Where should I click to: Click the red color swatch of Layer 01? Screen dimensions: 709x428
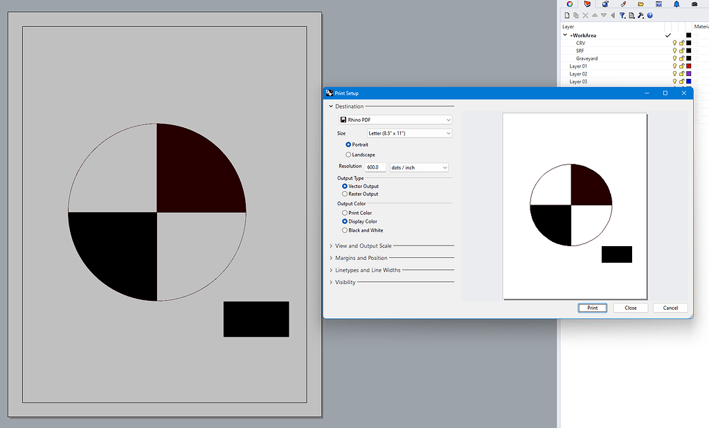tap(688, 66)
